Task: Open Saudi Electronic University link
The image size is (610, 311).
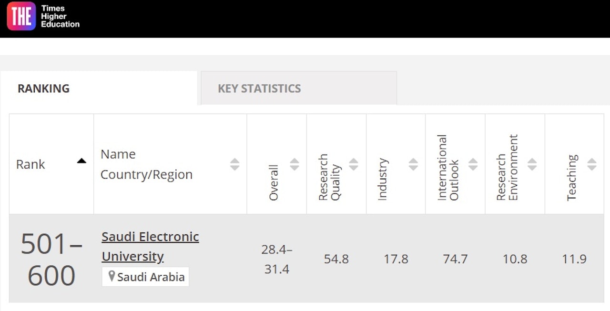Action: 150,247
